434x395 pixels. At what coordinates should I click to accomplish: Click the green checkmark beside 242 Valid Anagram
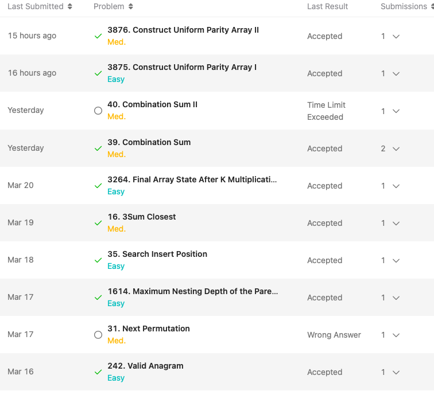[98, 372]
